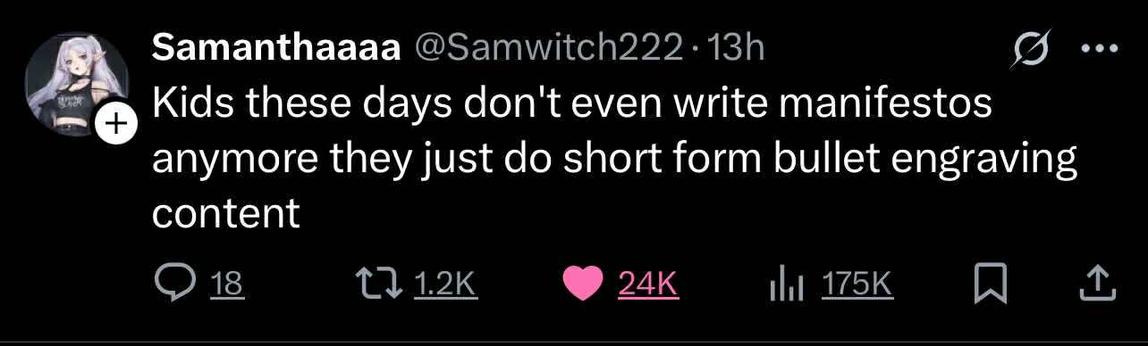The width and height of the screenshot is (1148, 346).
Task: View the 24K likes count
Action: pyautogui.click(x=648, y=284)
